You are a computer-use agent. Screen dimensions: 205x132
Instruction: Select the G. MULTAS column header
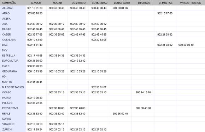coord(165,3)
